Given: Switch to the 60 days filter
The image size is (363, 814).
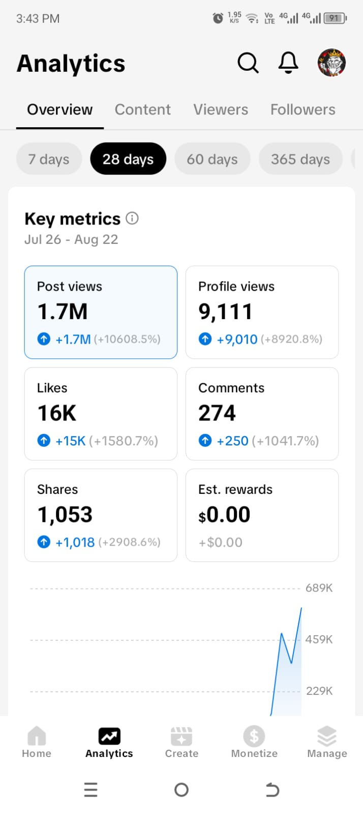Looking at the screenshot, I should point(212,159).
